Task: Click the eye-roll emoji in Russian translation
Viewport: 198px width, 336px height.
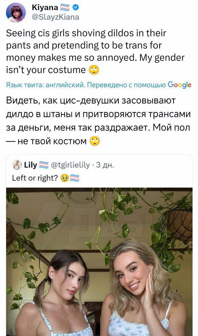Action: (x=95, y=141)
